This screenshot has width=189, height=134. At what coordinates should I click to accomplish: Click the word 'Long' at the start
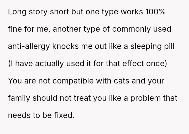17,12
